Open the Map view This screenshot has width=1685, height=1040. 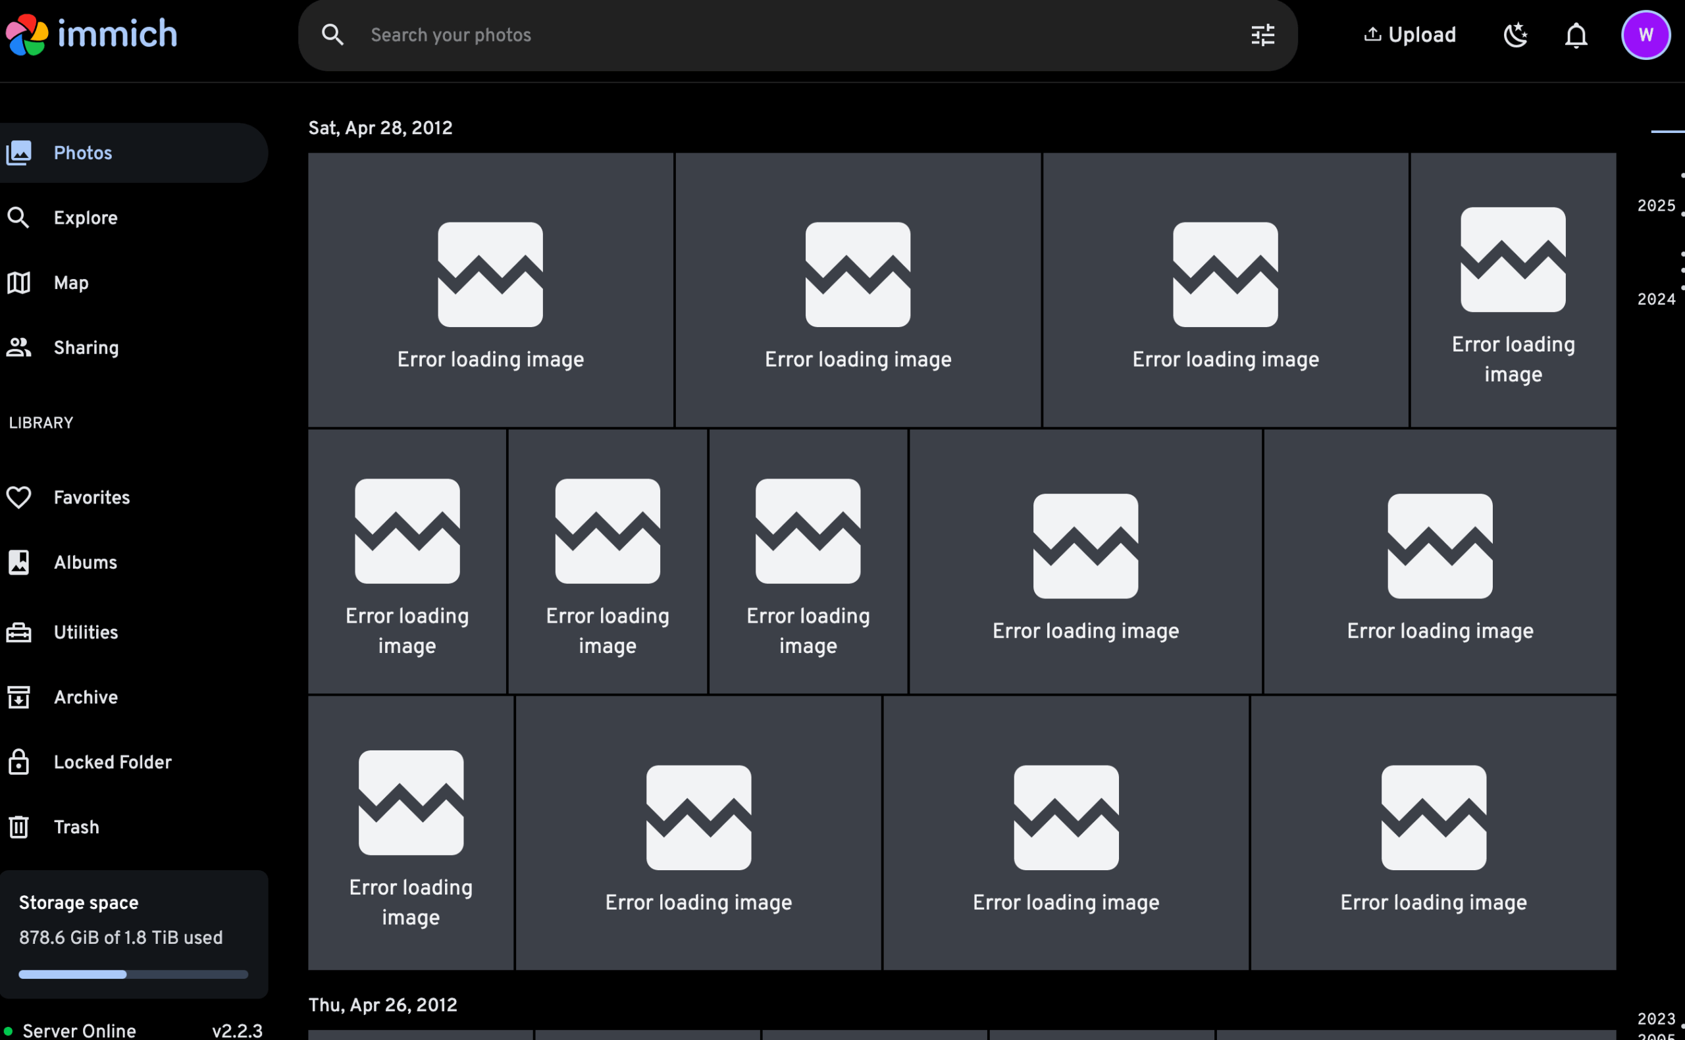point(71,282)
